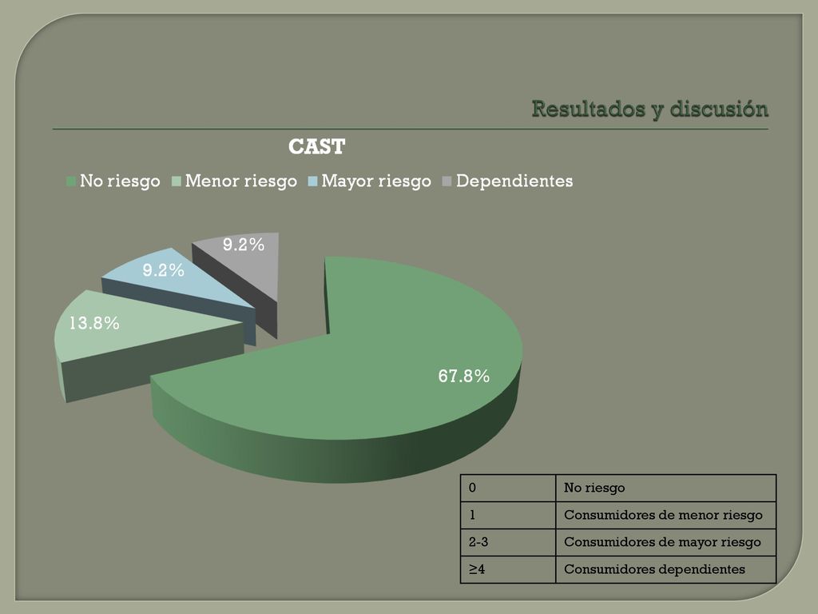Click the 'Dependientes' legend color swatch
The height and width of the screenshot is (614, 818).
pos(447,181)
